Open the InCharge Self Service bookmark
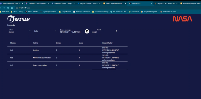Image resolution: width=201 pixels, height=99 pixels. 82,12
